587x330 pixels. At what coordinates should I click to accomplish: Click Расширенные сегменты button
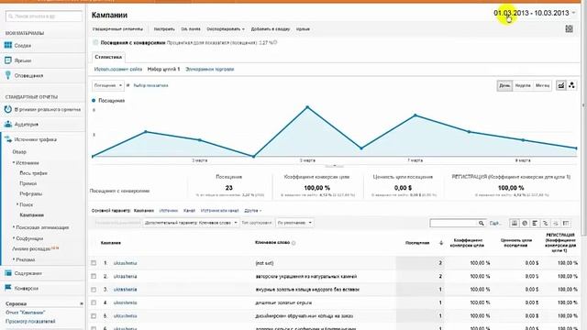point(117,28)
